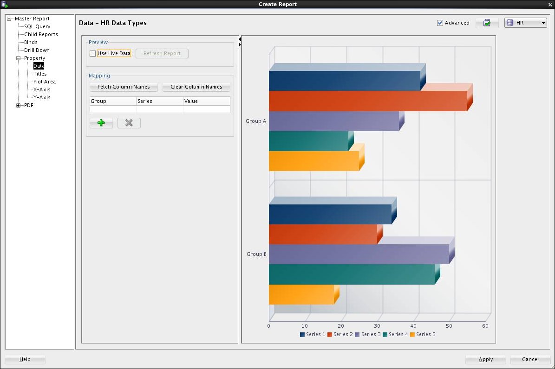Click the yellow Series 5 bar in Group B

click(301, 294)
